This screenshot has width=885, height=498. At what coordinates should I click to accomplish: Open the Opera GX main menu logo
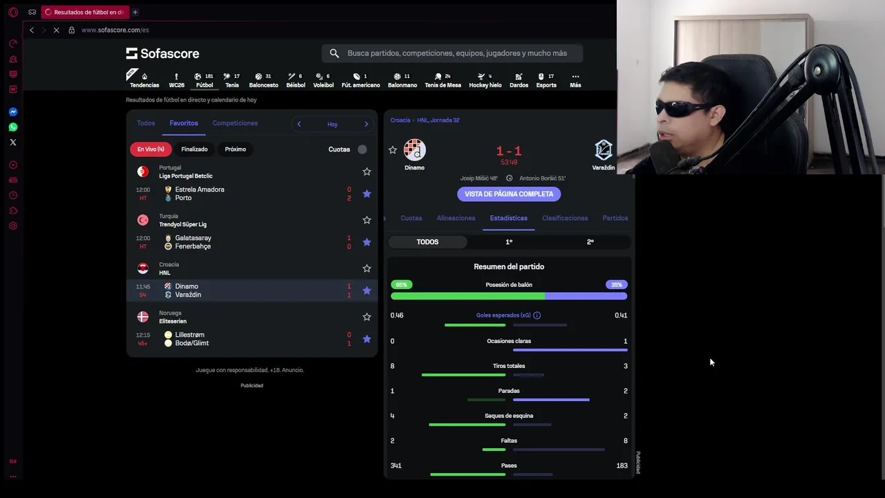click(13, 12)
